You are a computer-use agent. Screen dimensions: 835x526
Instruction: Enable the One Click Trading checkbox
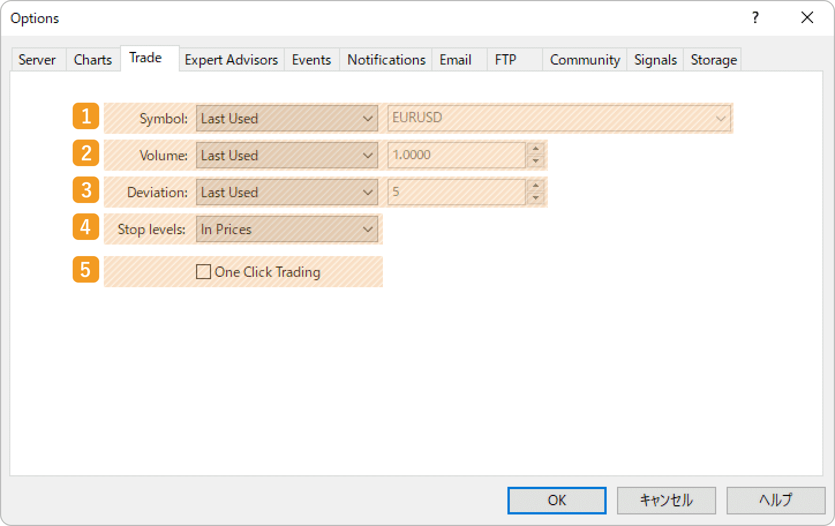(204, 272)
